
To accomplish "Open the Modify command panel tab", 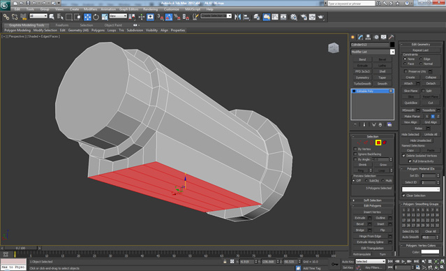I will 361,37.
